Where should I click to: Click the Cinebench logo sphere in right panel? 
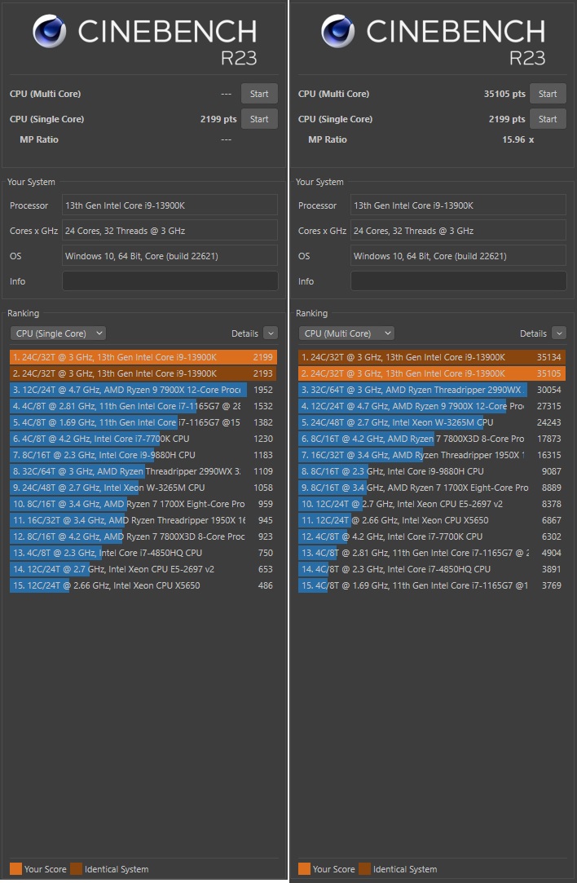tap(337, 31)
